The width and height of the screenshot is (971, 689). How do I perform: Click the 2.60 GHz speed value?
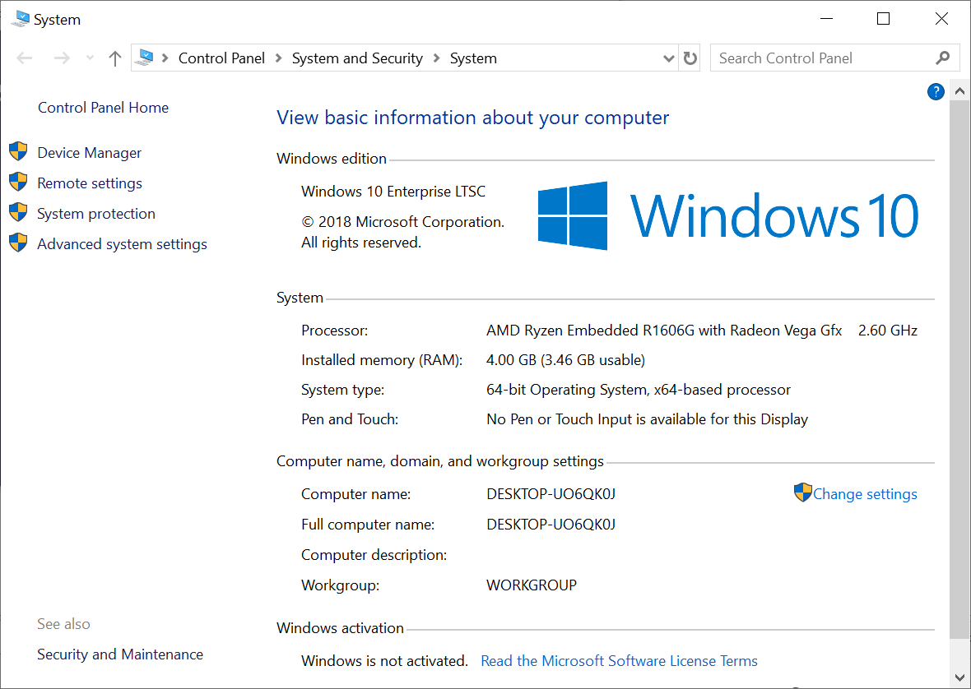[x=887, y=331]
